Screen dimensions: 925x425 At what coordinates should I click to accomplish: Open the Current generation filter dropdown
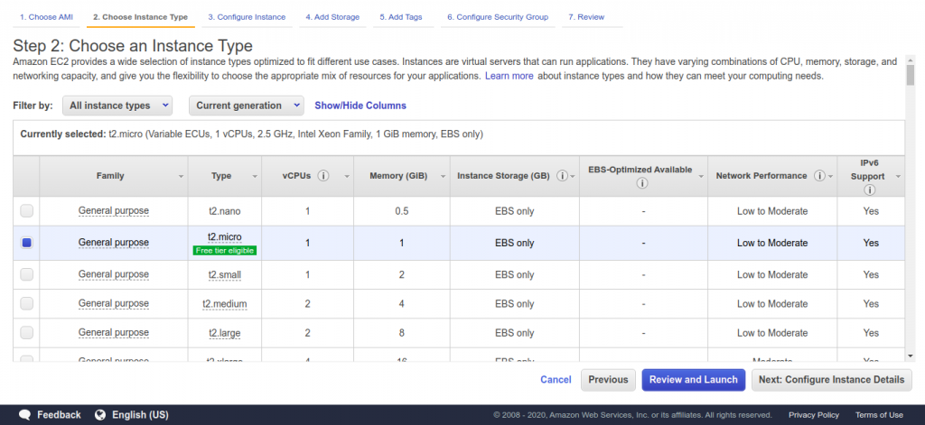[x=246, y=106]
